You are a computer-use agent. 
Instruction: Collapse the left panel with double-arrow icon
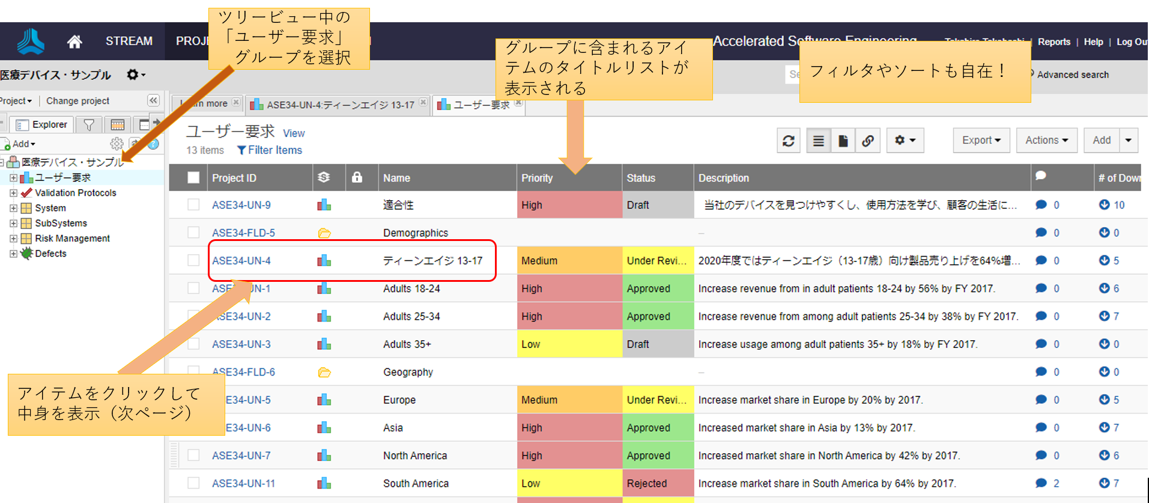(153, 100)
